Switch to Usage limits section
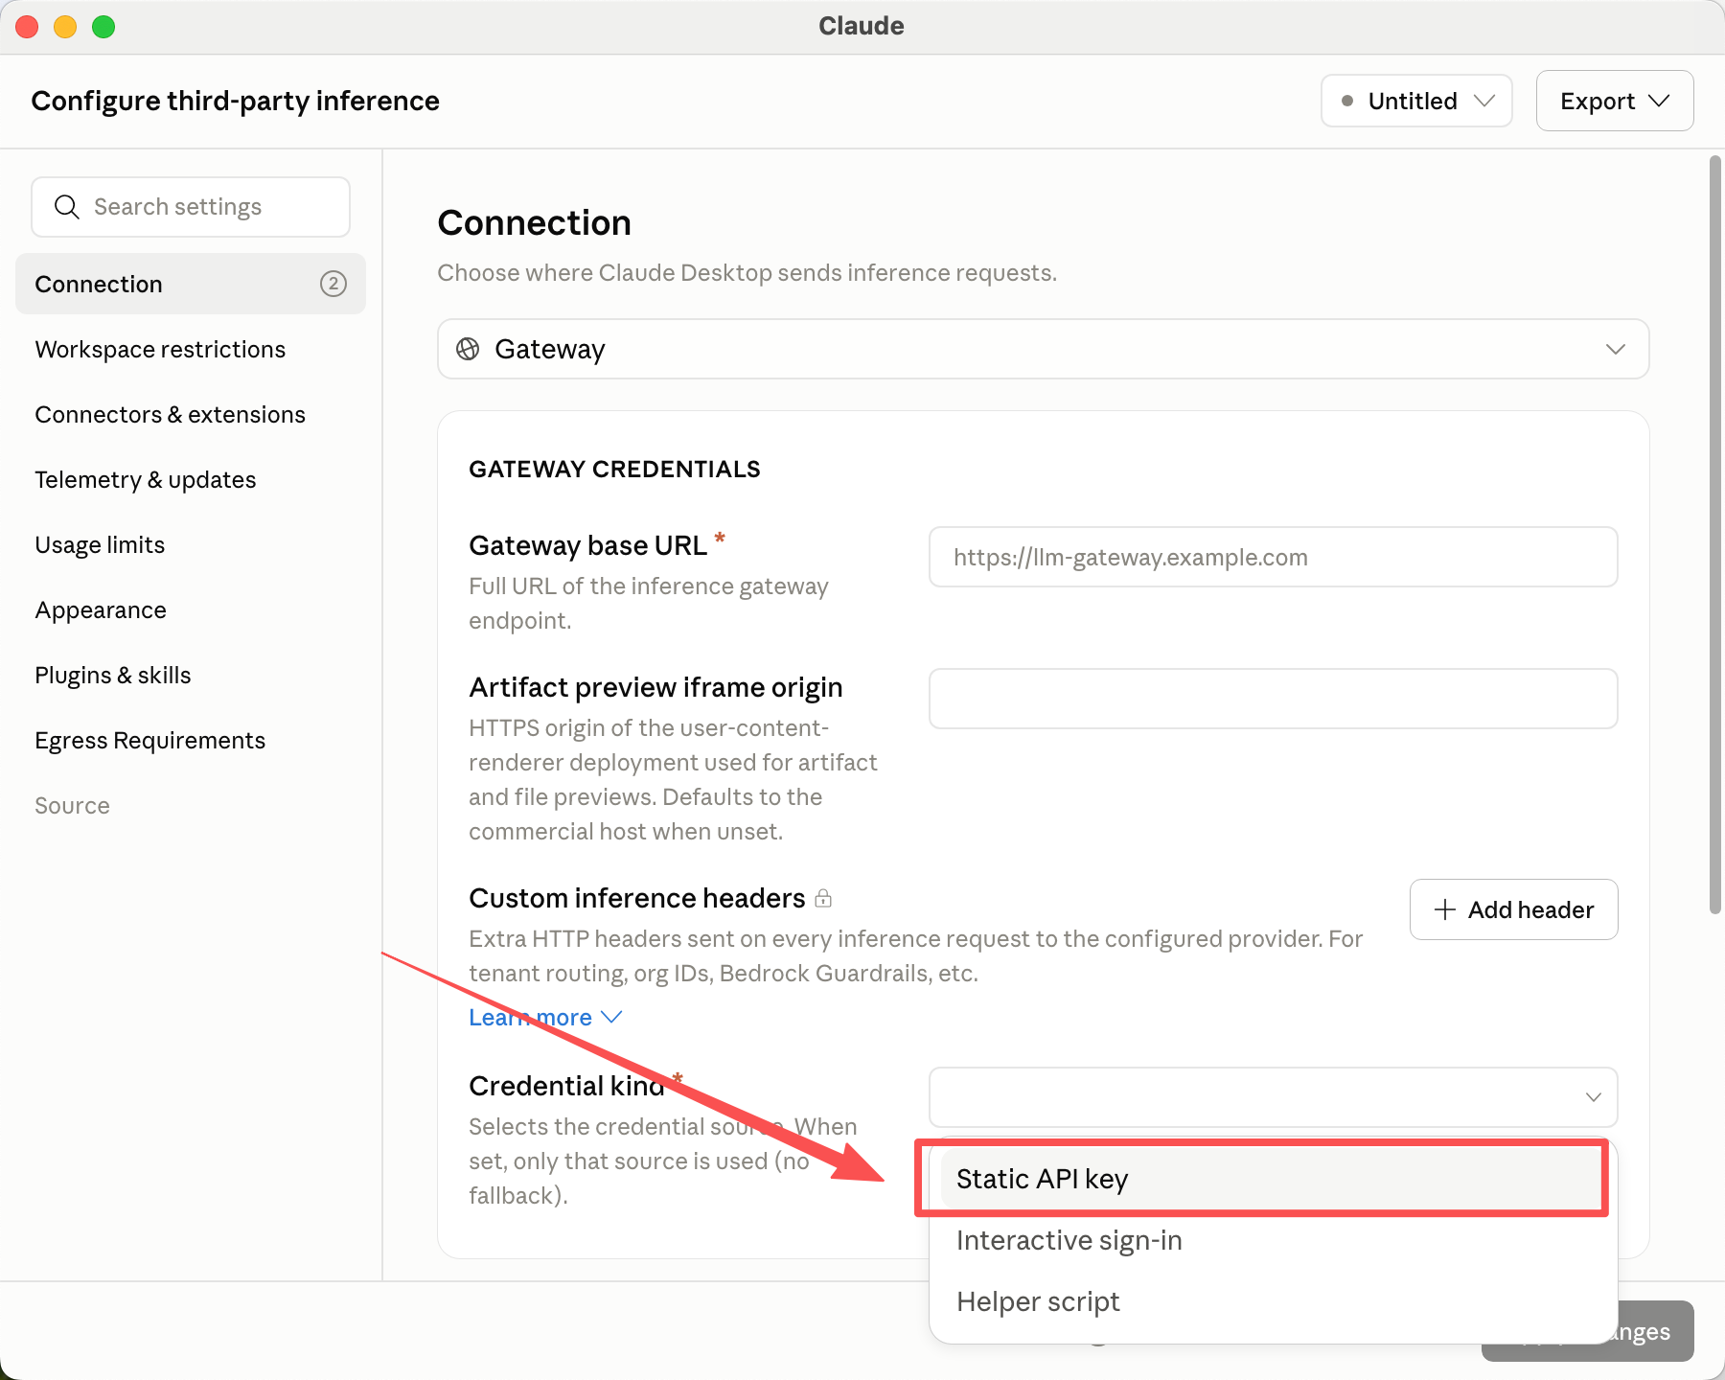The image size is (1725, 1380). tap(191, 544)
